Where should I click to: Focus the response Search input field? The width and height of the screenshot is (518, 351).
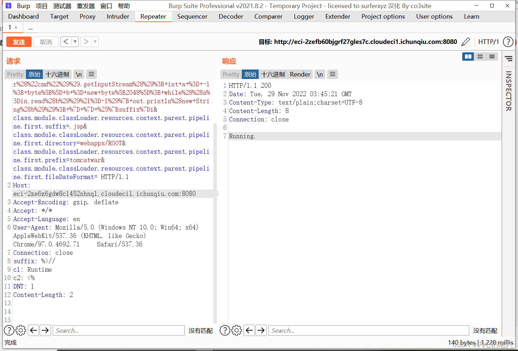click(x=369, y=330)
